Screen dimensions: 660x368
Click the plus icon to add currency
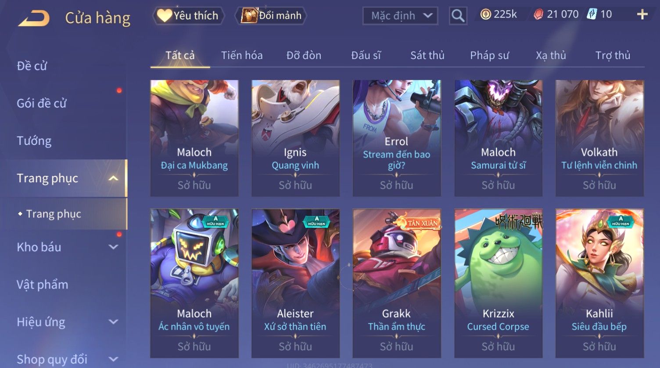642,15
